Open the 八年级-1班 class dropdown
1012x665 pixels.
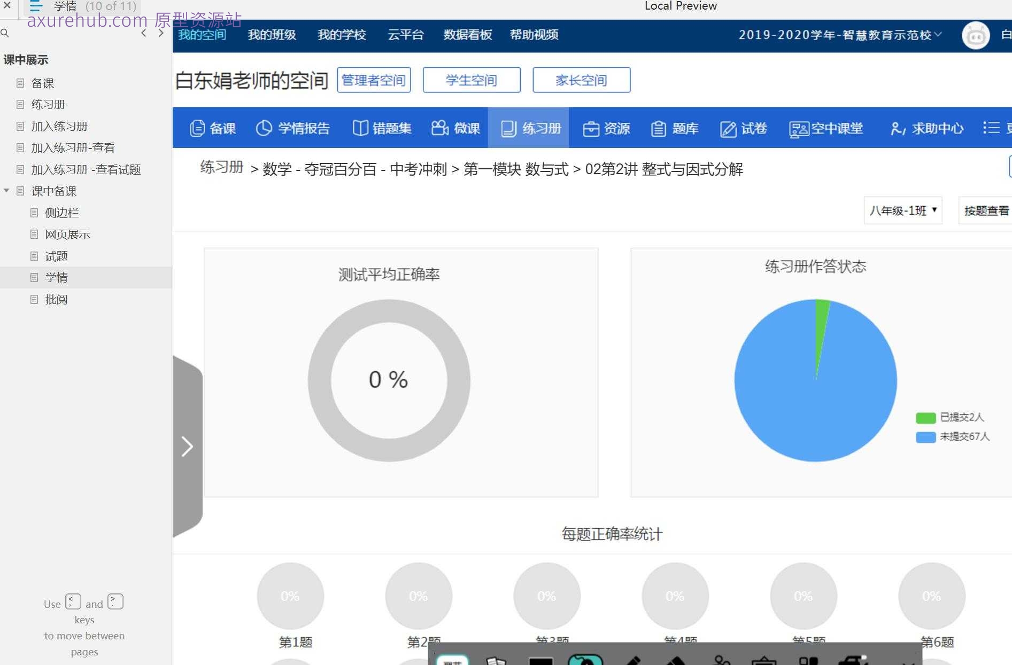[902, 210]
